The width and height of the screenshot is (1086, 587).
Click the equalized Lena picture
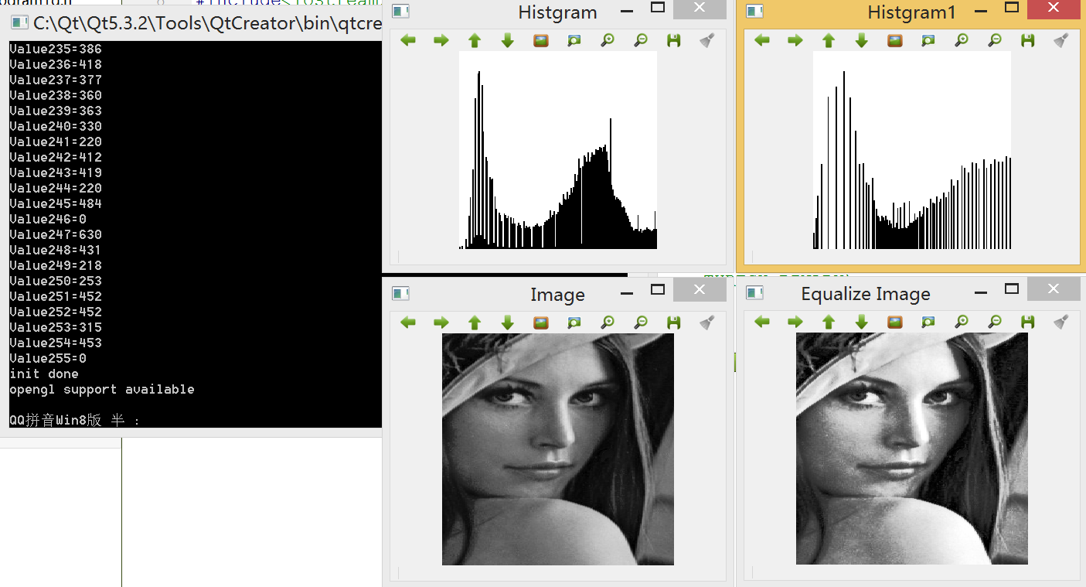click(912, 449)
